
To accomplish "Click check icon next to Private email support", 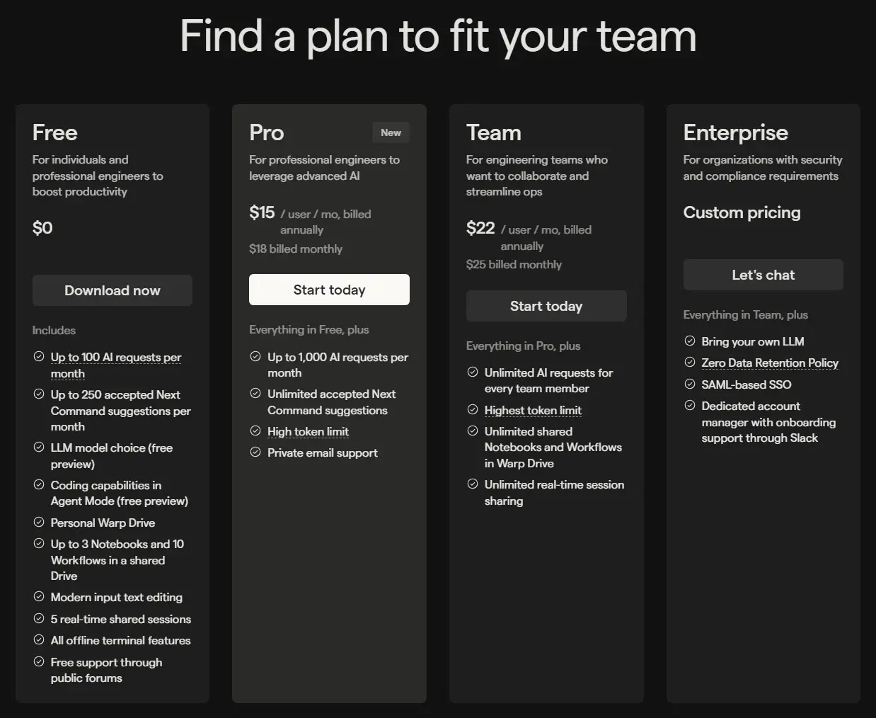I will (x=255, y=452).
